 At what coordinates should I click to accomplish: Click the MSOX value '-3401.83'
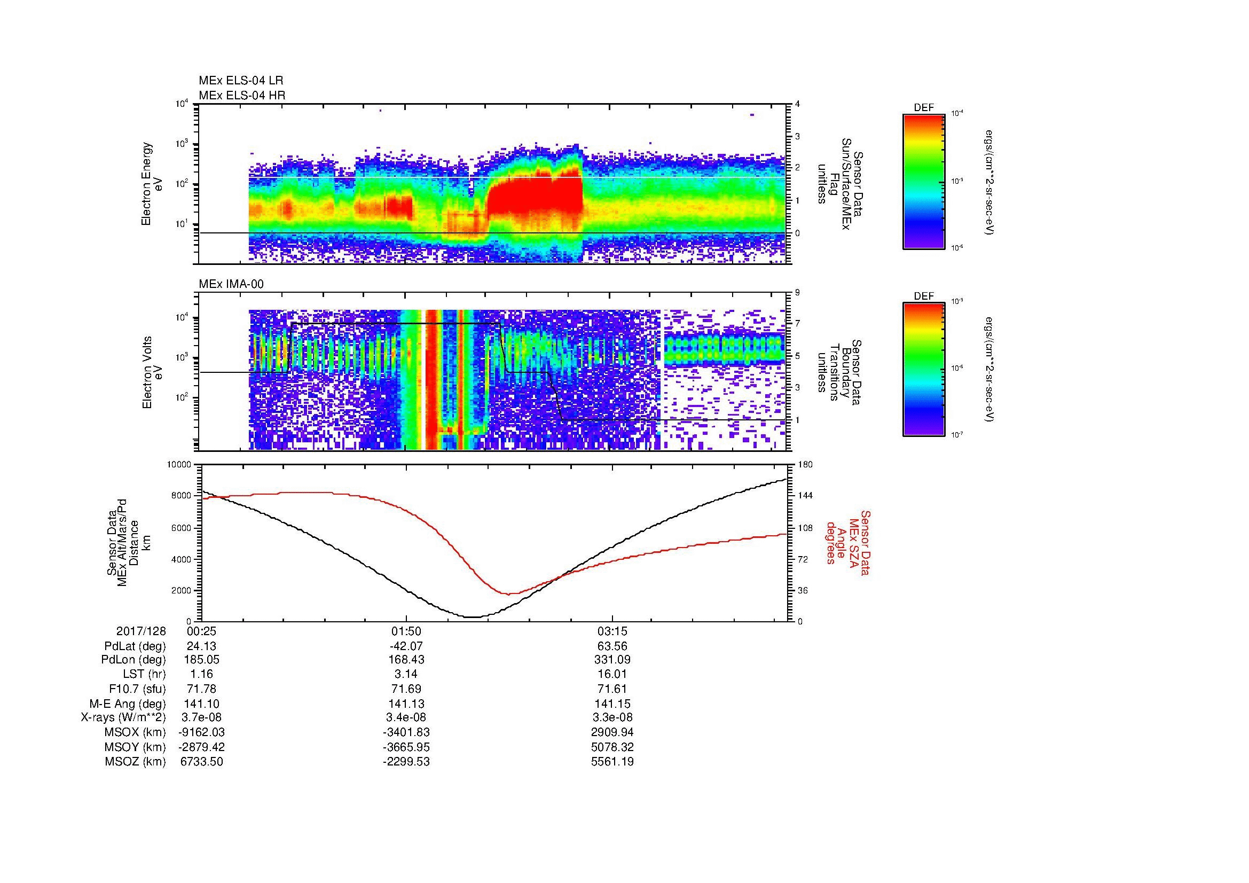pyautogui.click(x=406, y=732)
